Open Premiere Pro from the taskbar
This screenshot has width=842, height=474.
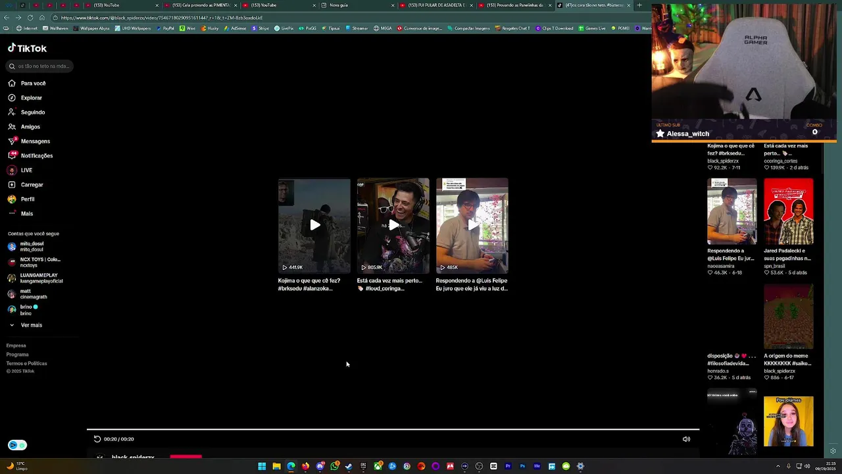tap(508, 466)
